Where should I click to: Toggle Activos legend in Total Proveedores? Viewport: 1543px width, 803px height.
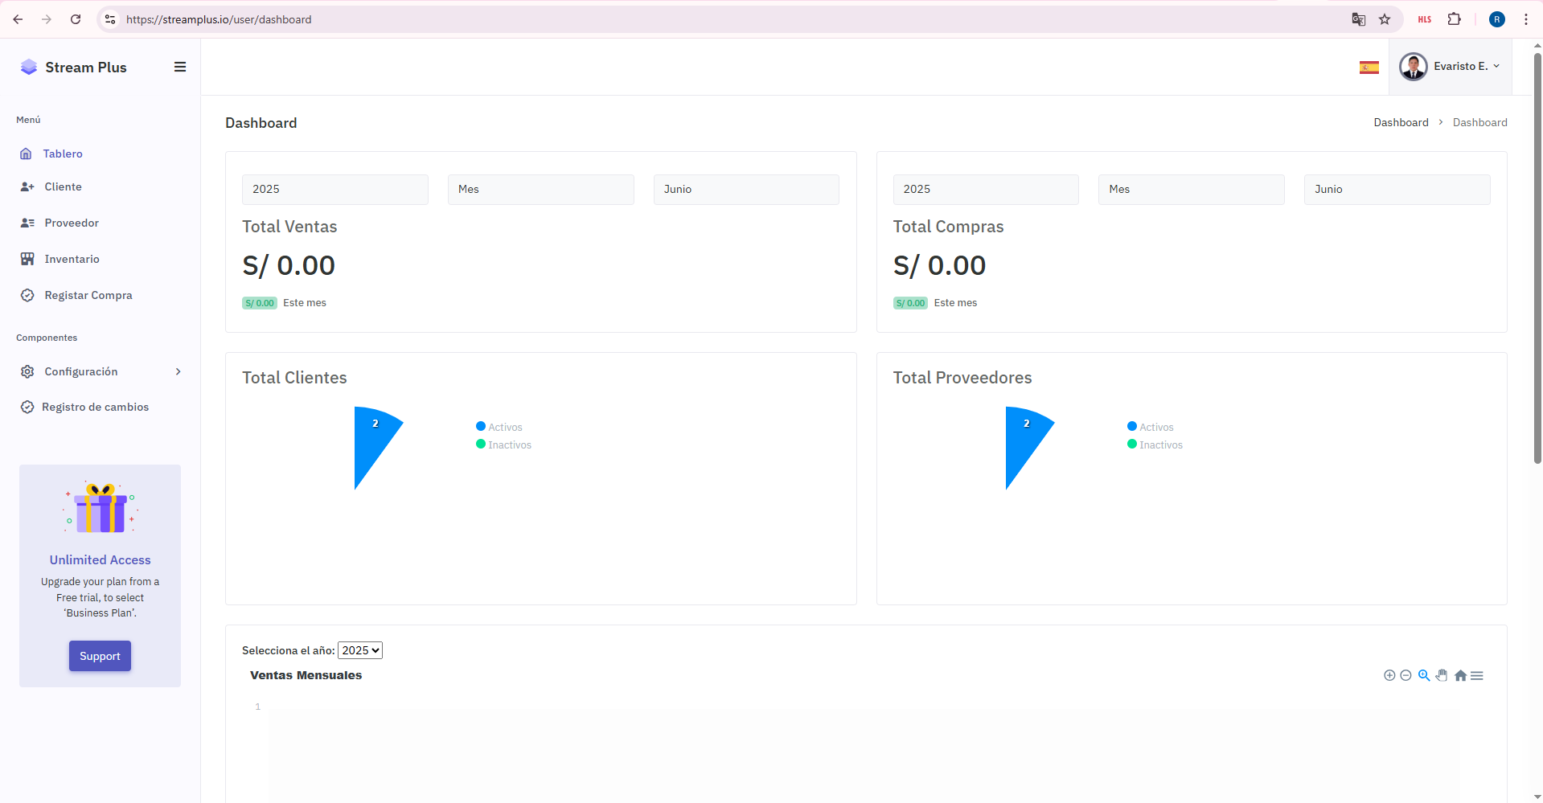pos(1151,427)
